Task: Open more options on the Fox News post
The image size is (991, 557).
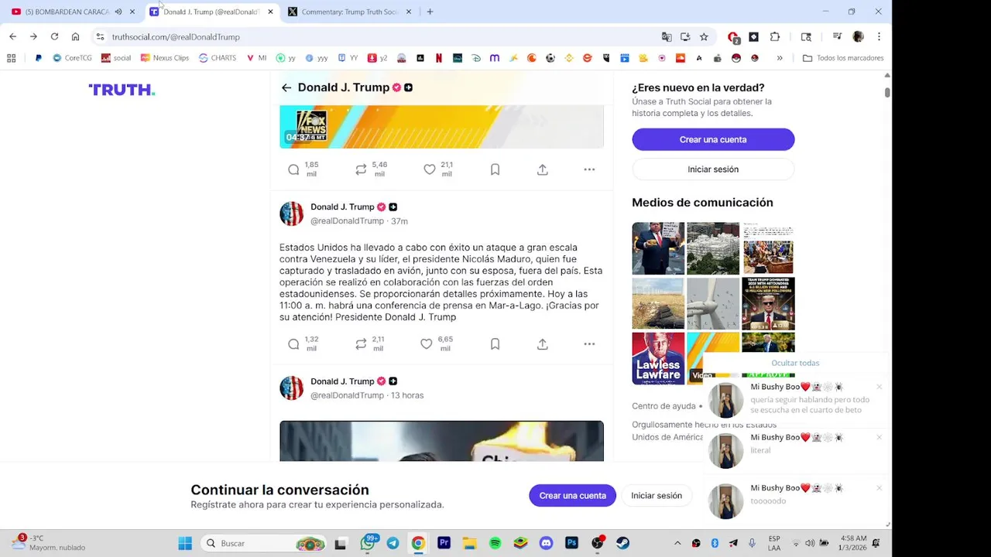Action: pos(589,169)
